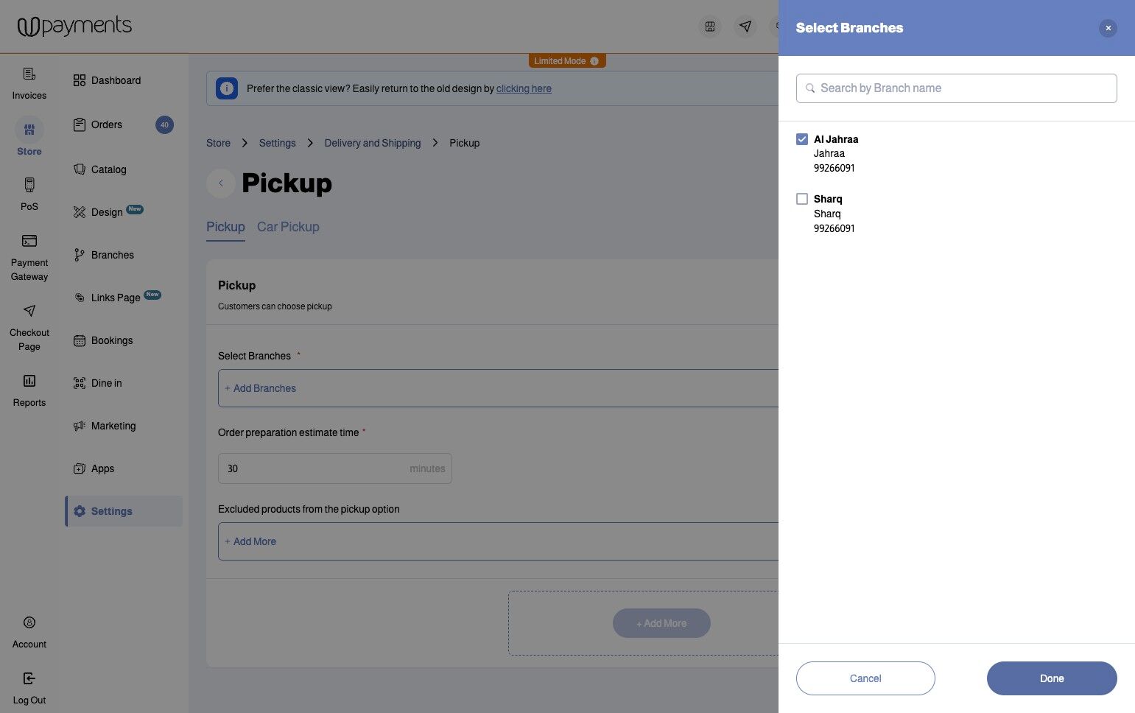This screenshot has height=713, width=1135.
Task: Open Invoices icon in left rail
Action: 29,74
